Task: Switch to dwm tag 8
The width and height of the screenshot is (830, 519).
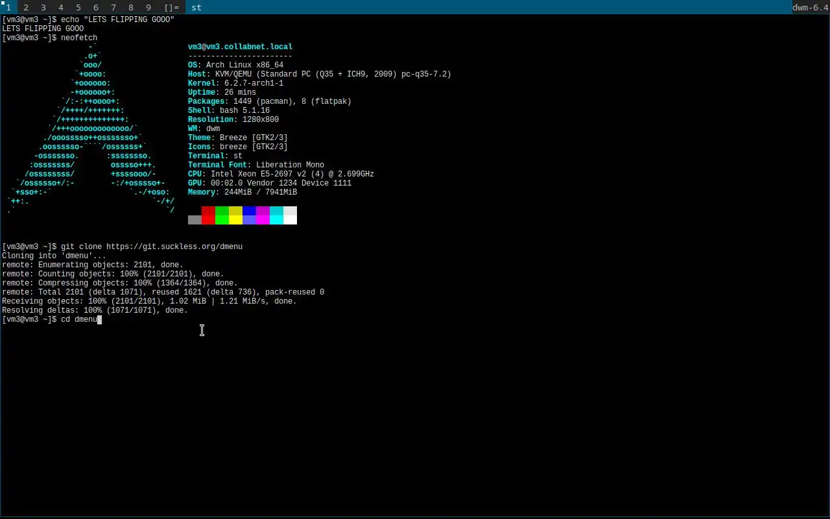Action: 131,7
